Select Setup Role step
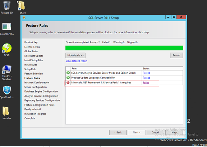Viewport: 207px width, 147px height. tap(30, 69)
